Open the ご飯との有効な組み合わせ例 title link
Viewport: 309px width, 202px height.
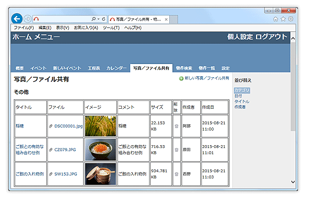(30, 150)
